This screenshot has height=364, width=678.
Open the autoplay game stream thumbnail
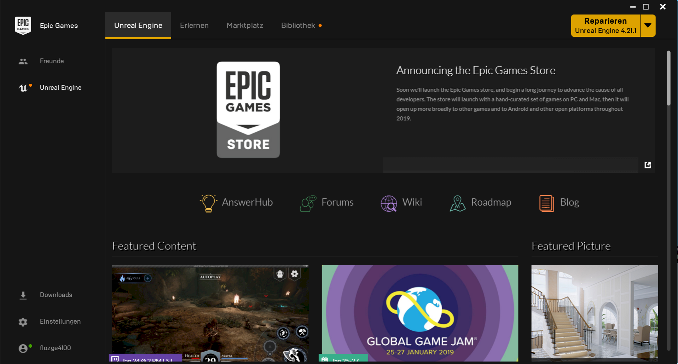(x=210, y=313)
